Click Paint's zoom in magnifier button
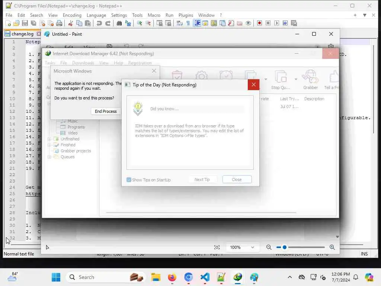This screenshot has height=286, width=381. (x=332, y=247)
